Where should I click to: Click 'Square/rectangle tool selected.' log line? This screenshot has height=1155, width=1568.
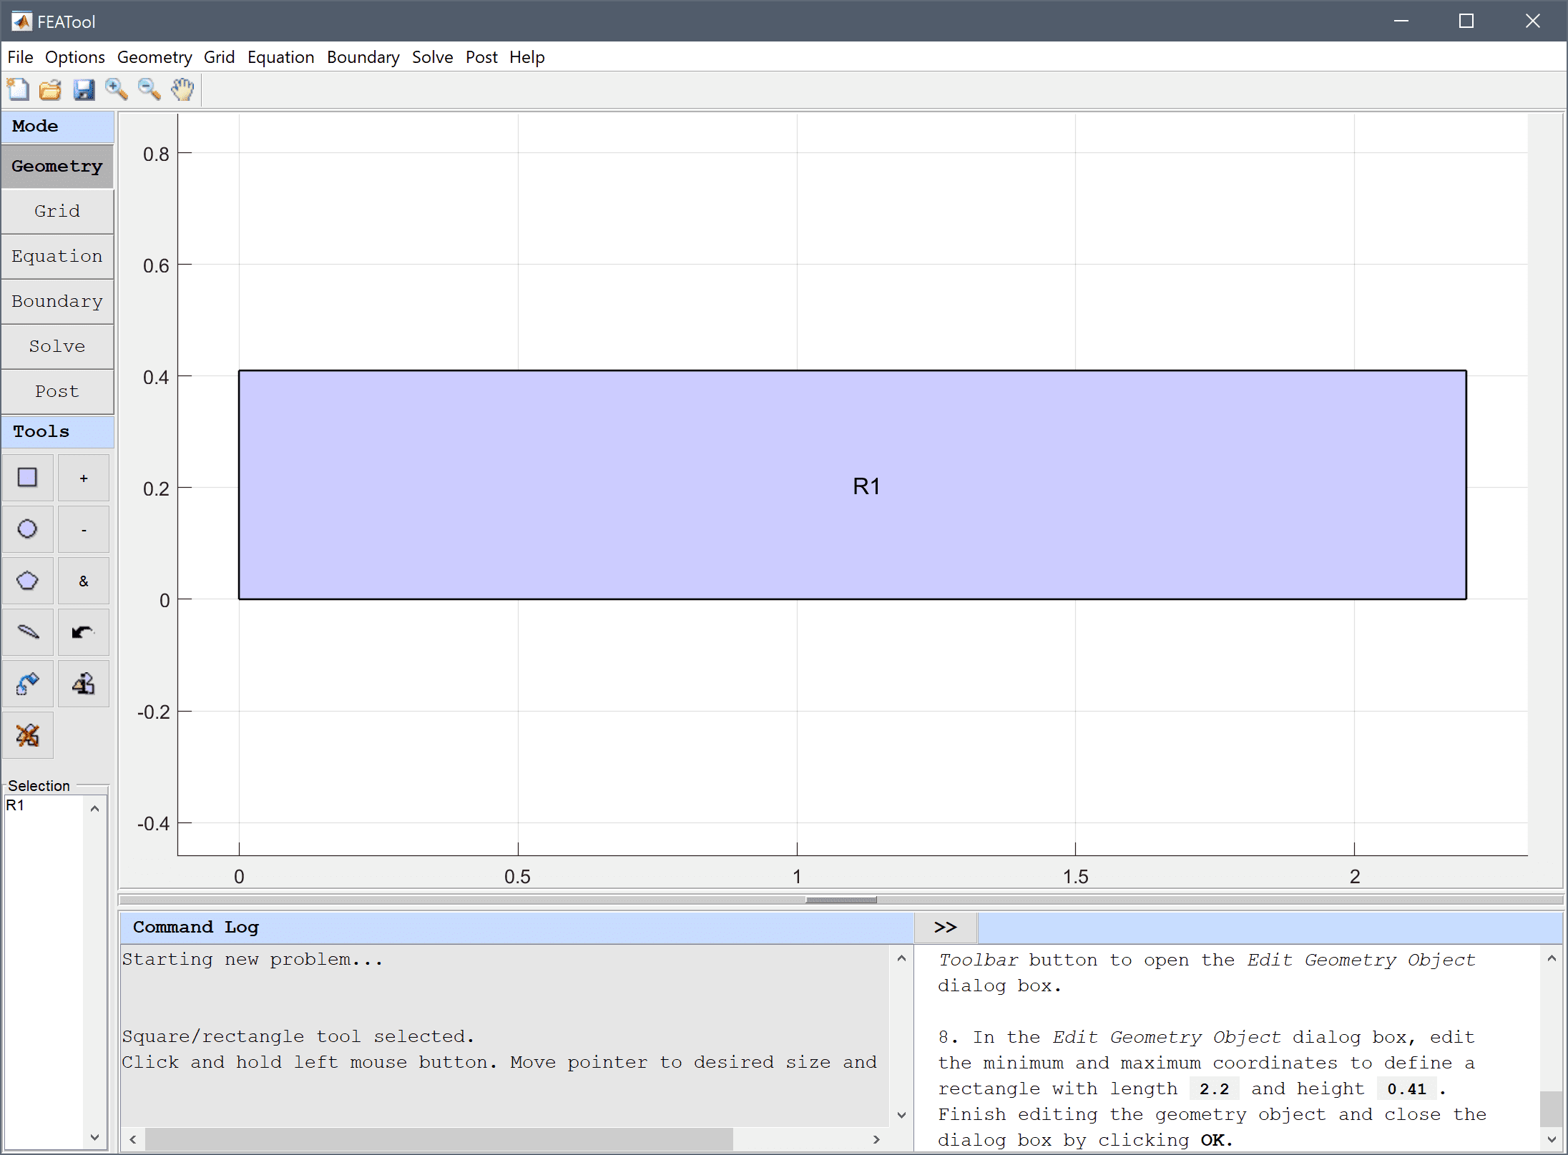pos(298,1036)
